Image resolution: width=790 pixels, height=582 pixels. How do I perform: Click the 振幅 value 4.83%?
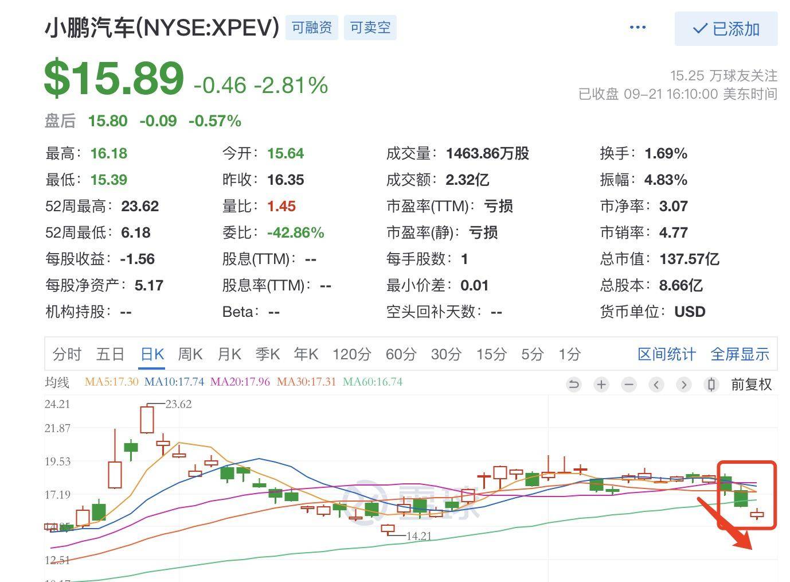pos(666,180)
